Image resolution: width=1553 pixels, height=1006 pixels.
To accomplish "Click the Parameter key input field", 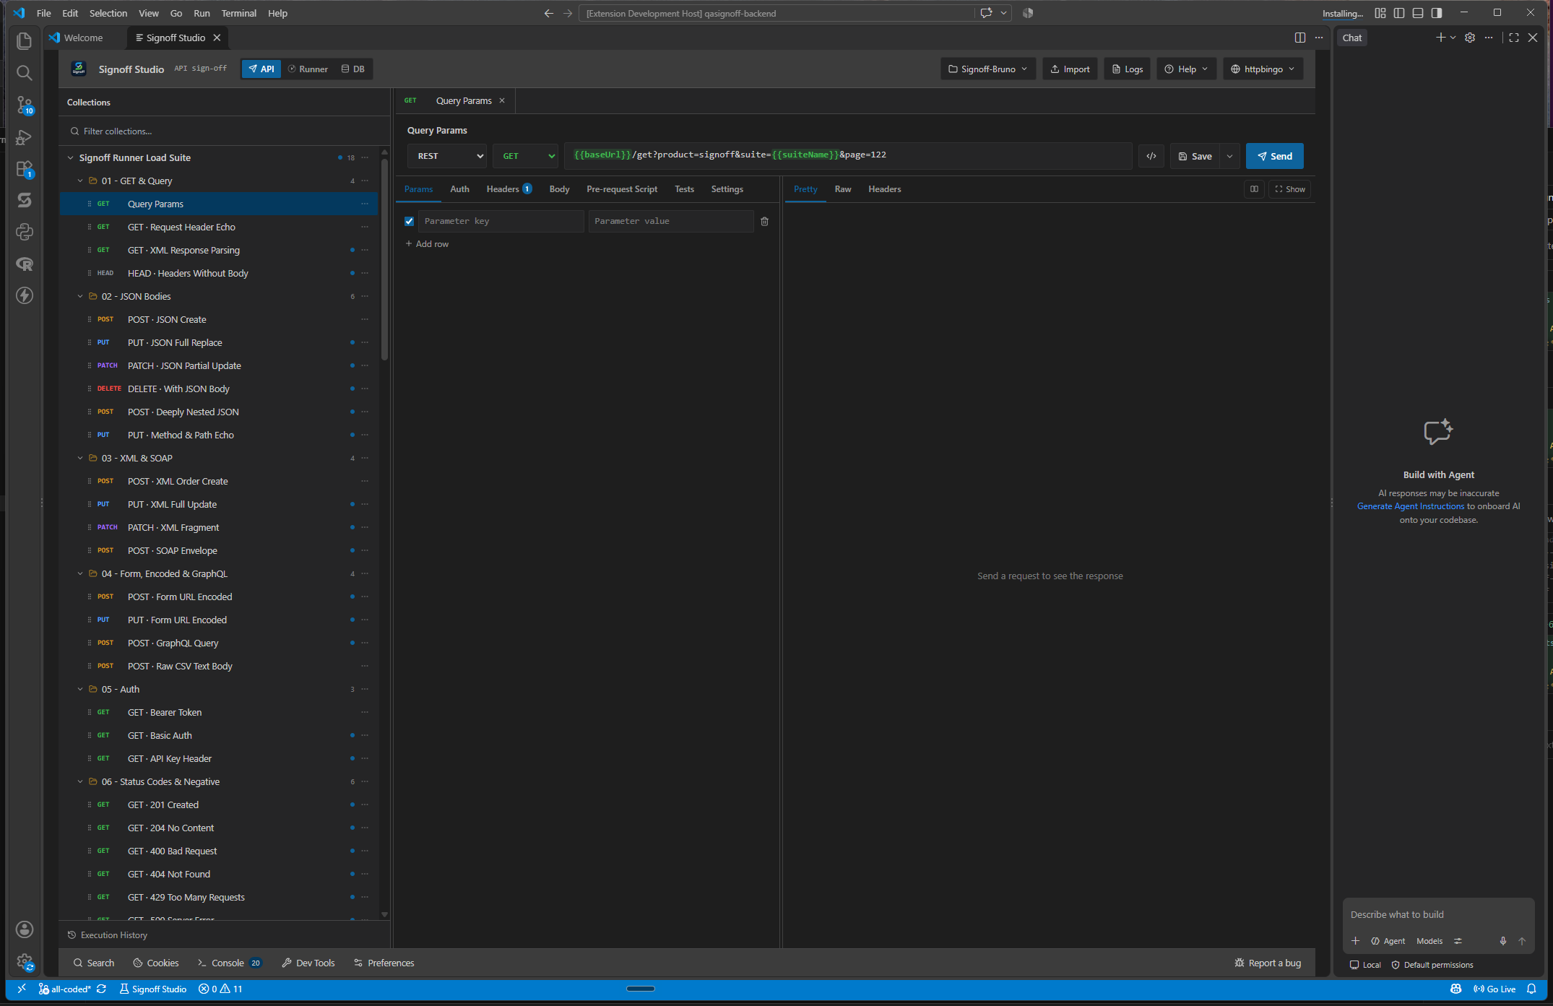I will pyautogui.click(x=501, y=221).
